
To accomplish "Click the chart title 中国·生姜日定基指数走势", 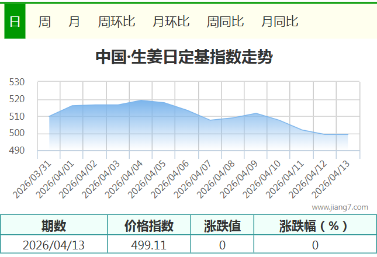I will tap(184, 57).
